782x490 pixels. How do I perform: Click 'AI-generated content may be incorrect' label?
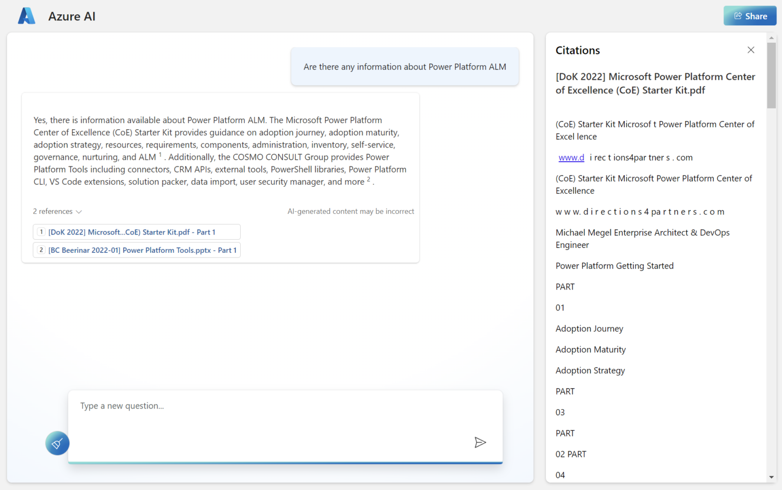tap(351, 211)
